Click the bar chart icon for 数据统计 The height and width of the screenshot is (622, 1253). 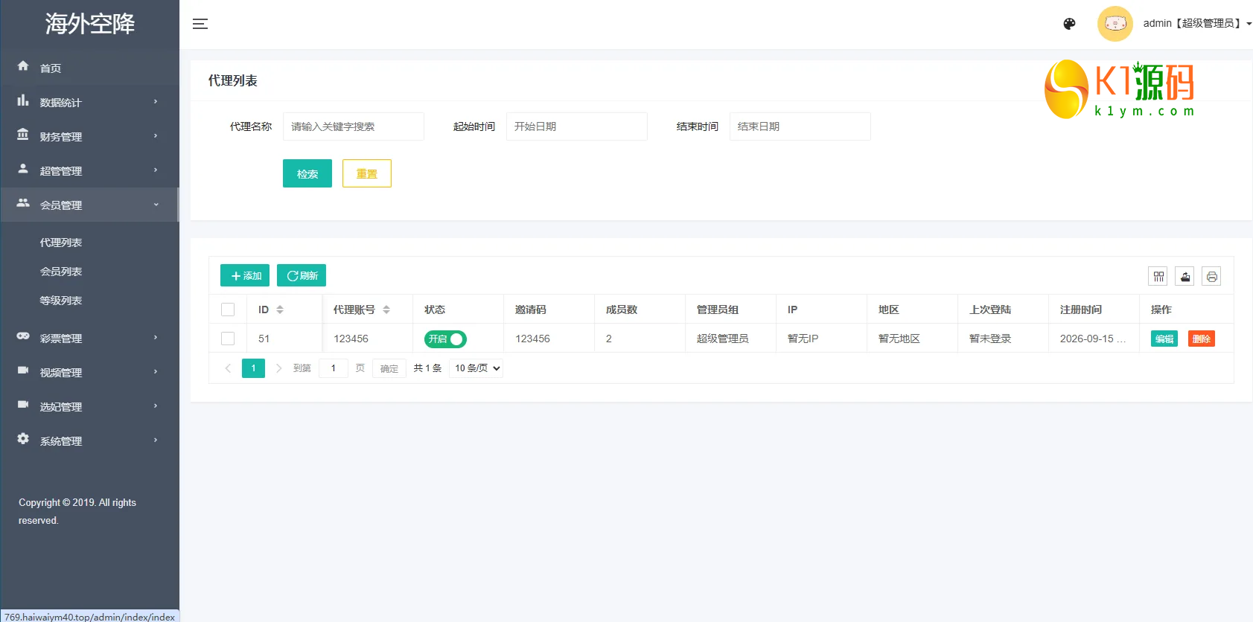[23, 100]
